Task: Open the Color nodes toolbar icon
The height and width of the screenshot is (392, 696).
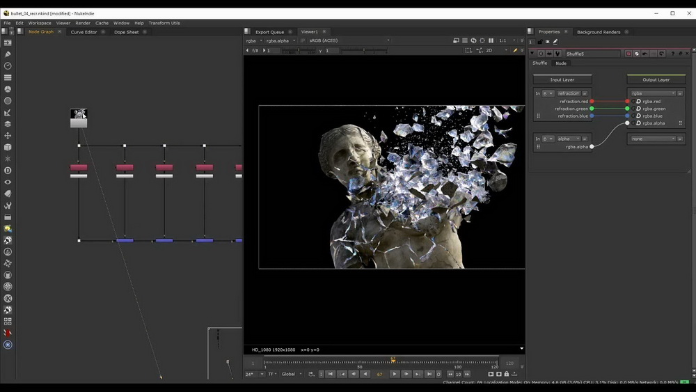Action: (x=8, y=89)
